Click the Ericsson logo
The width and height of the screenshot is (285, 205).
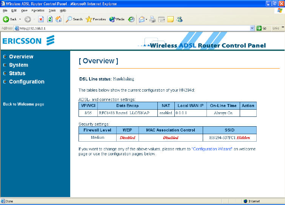(29, 40)
